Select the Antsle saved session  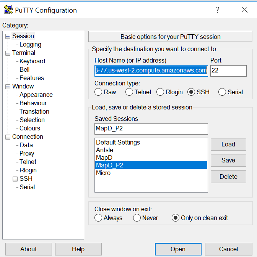(105, 150)
